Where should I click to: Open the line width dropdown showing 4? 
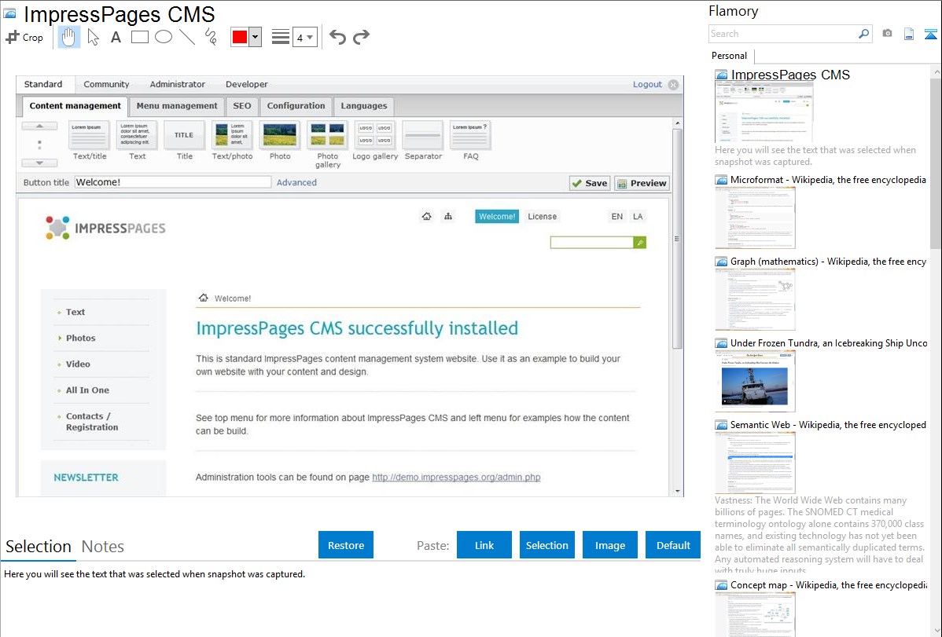[304, 37]
